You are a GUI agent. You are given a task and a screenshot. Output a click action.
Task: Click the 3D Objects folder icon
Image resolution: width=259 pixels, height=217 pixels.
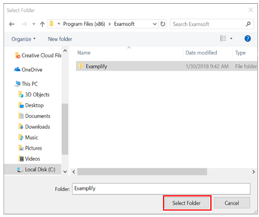click(21, 95)
